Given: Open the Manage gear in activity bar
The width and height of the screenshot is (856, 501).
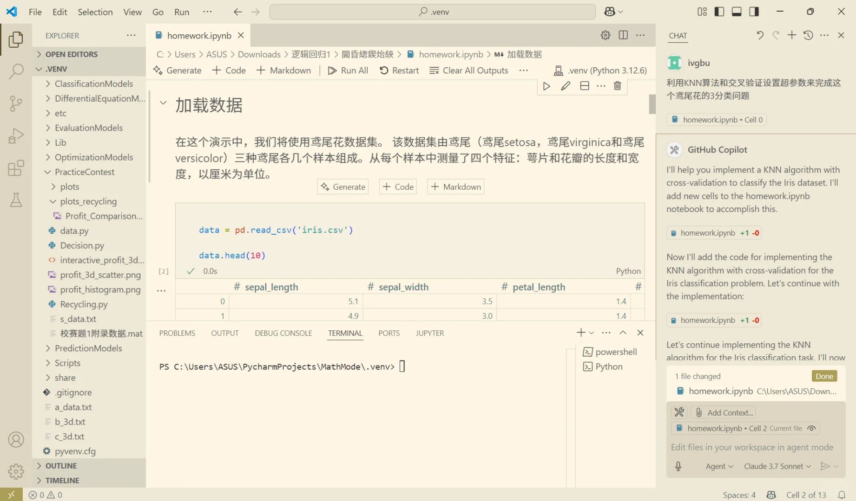Looking at the screenshot, I should pyautogui.click(x=16, y=471).
